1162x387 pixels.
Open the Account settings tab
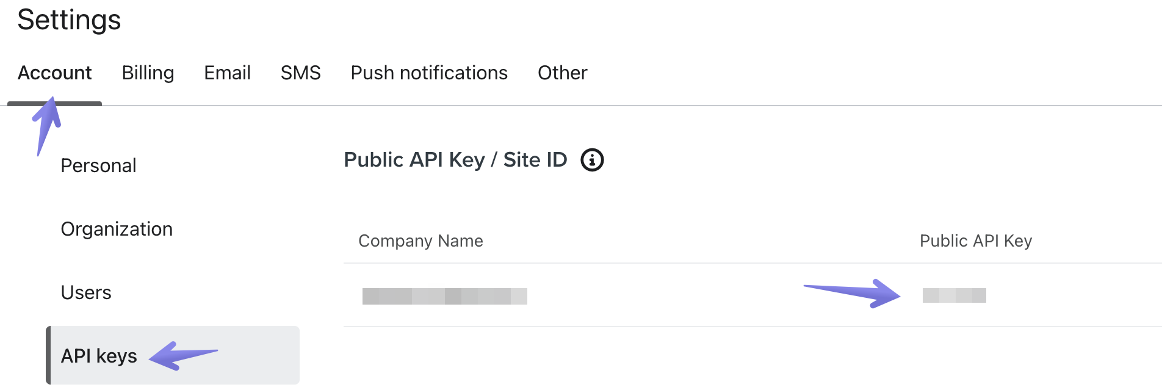54,73
